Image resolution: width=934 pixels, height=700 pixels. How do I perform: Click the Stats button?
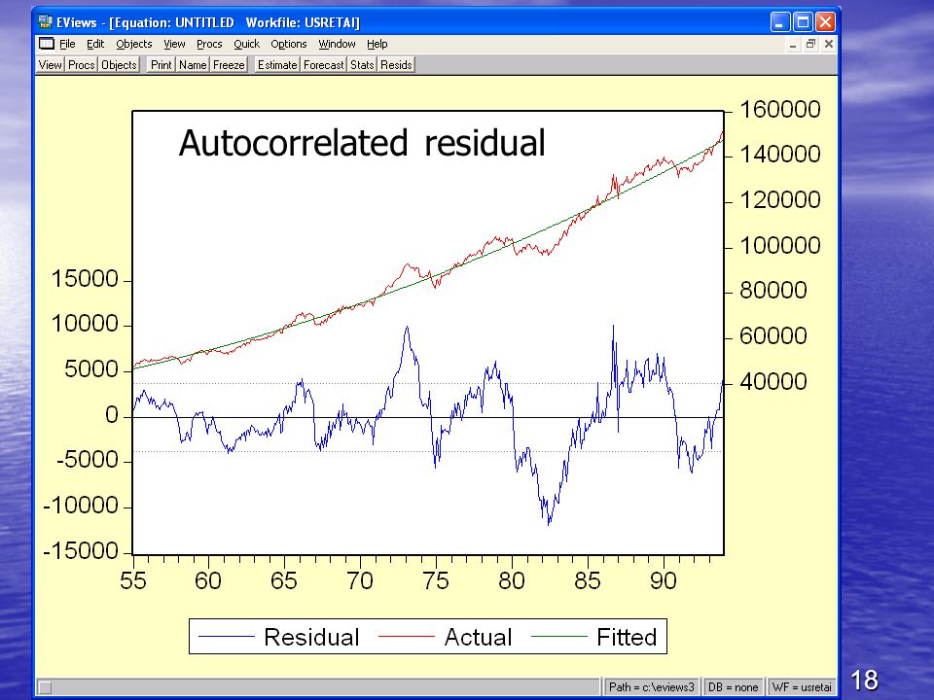click(x=362, y=65)
